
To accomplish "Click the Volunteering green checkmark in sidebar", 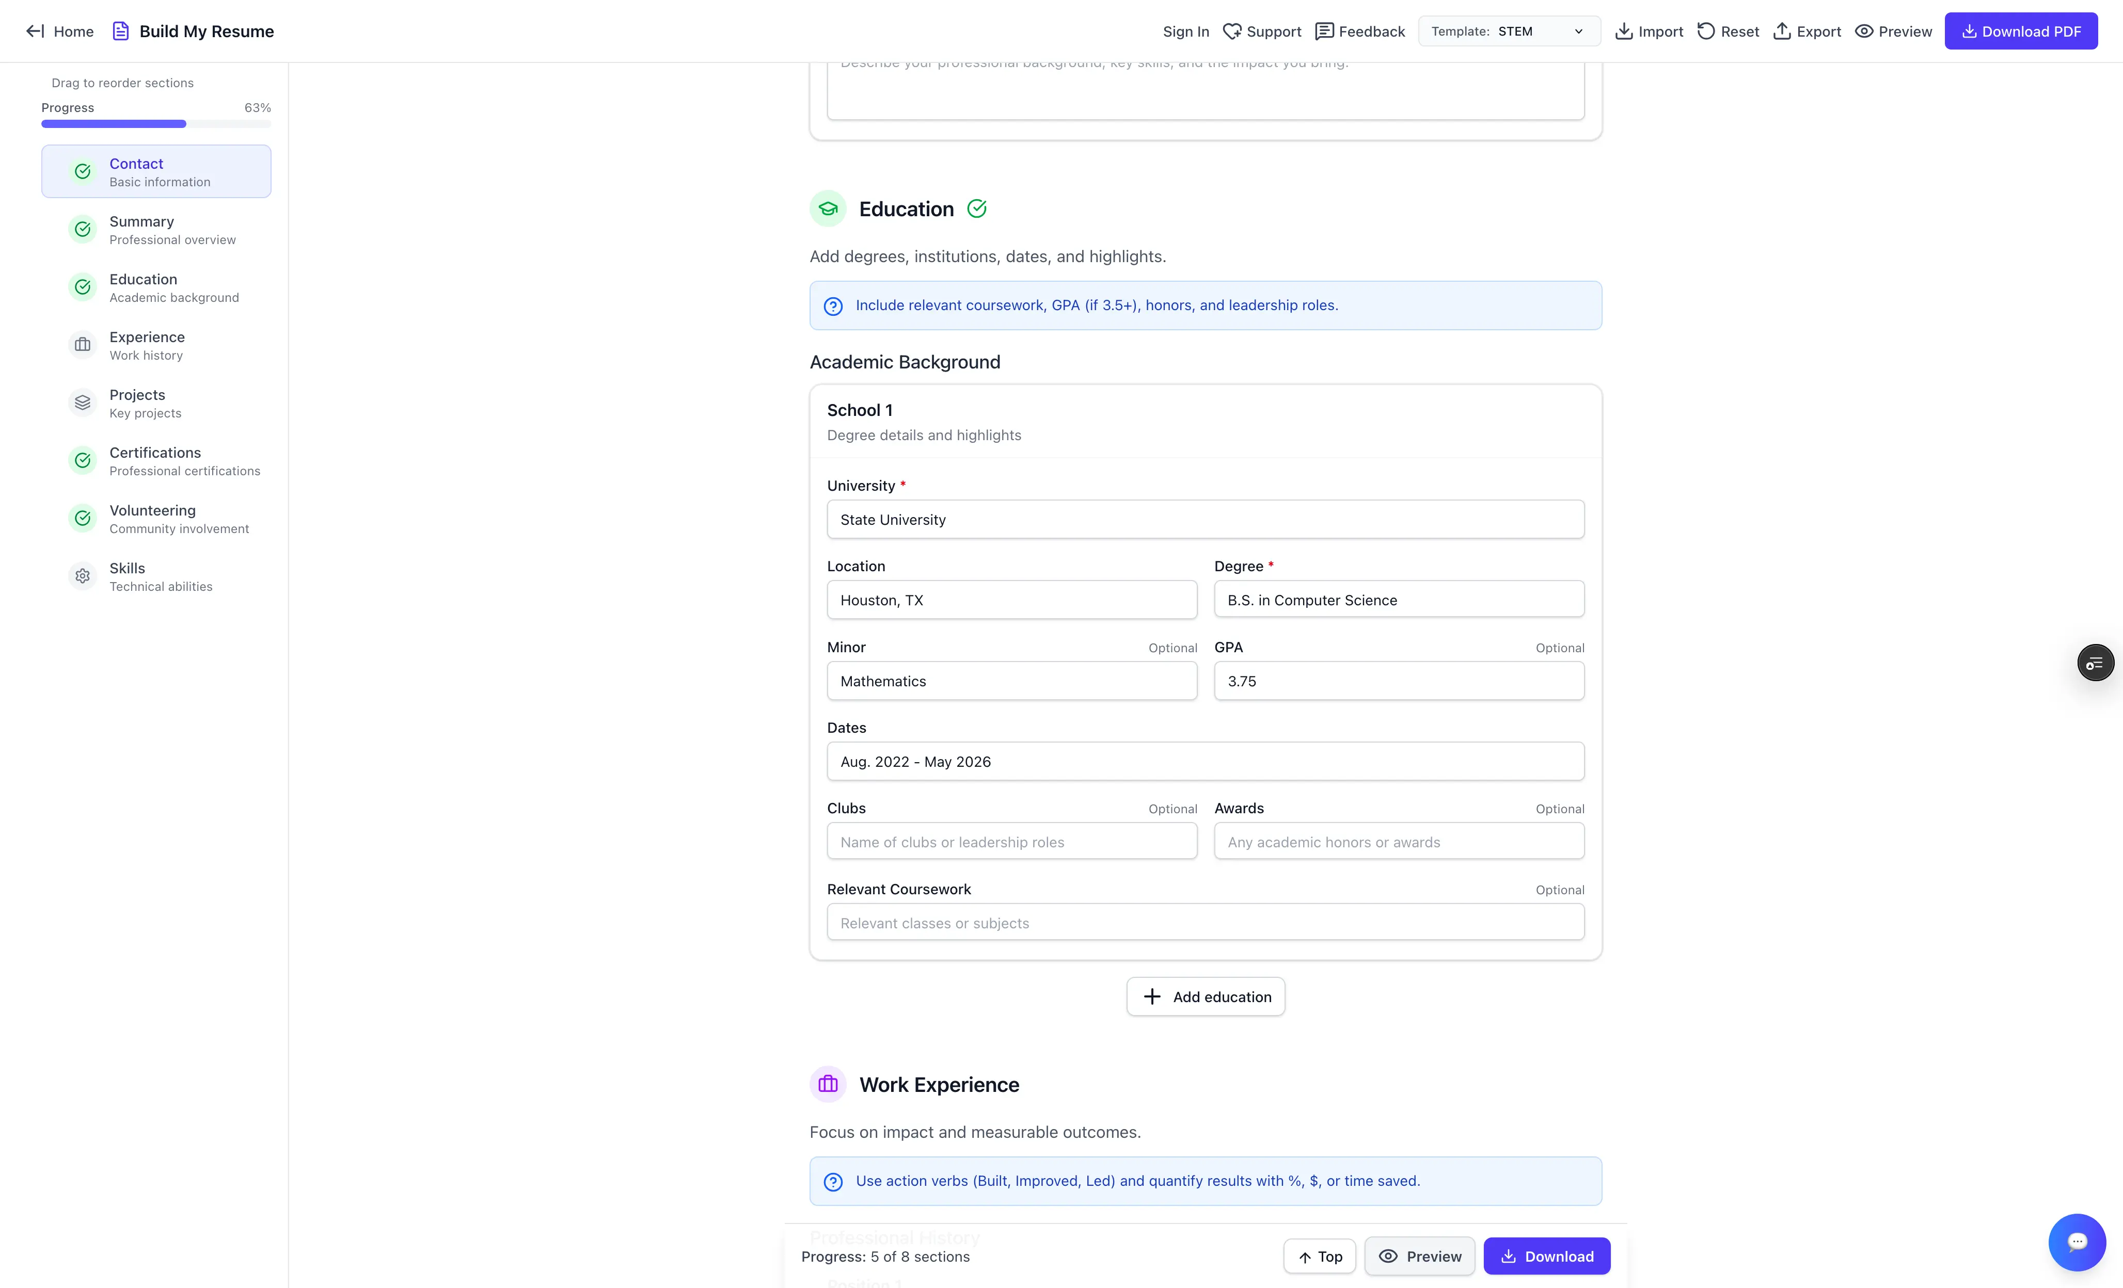I will coord(83,518).
